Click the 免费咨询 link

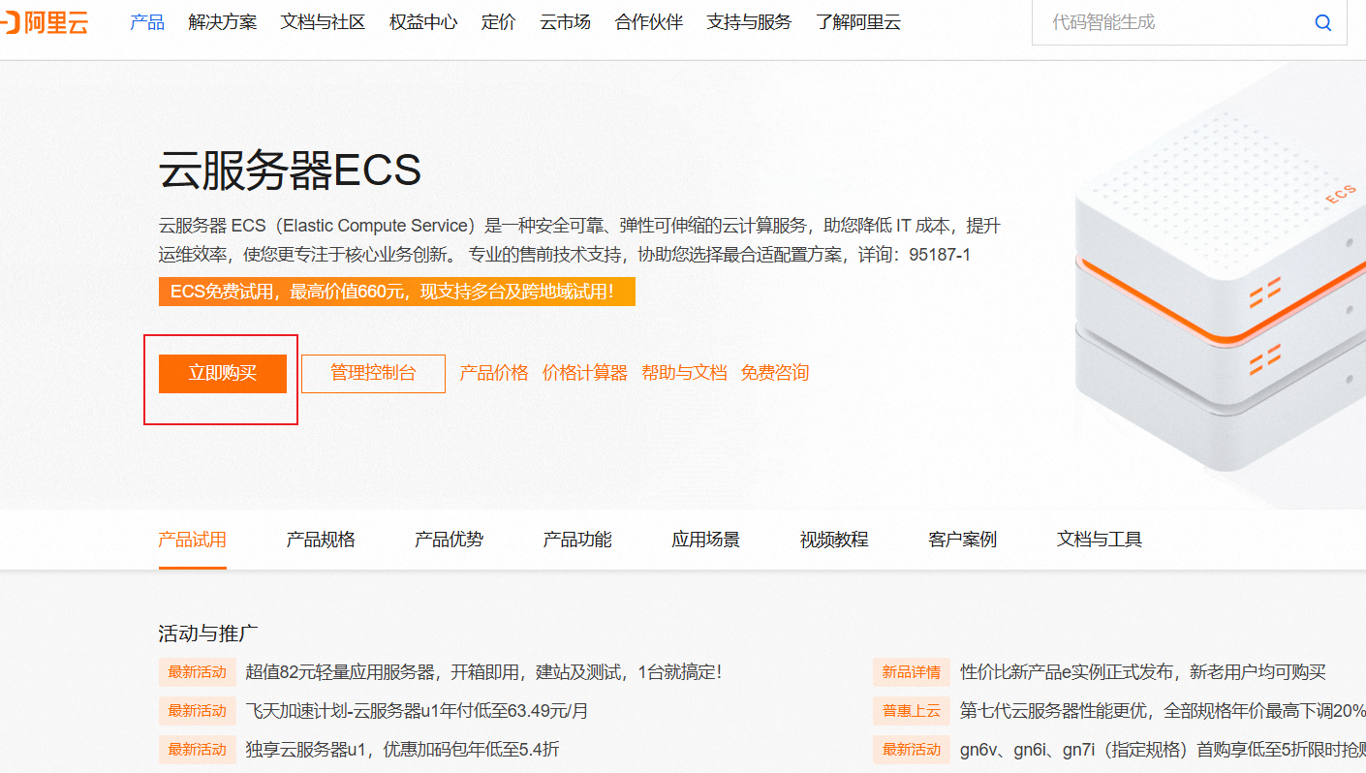(775, 373)
